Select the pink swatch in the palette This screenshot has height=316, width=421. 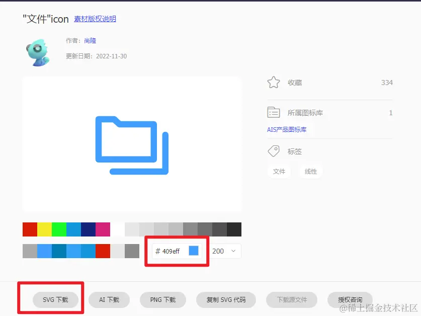104,229
